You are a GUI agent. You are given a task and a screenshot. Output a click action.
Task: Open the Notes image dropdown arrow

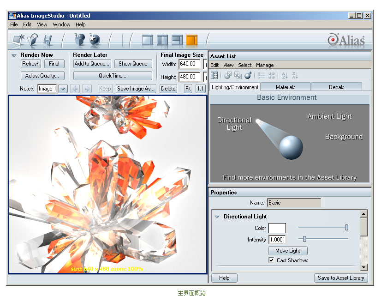63,89
